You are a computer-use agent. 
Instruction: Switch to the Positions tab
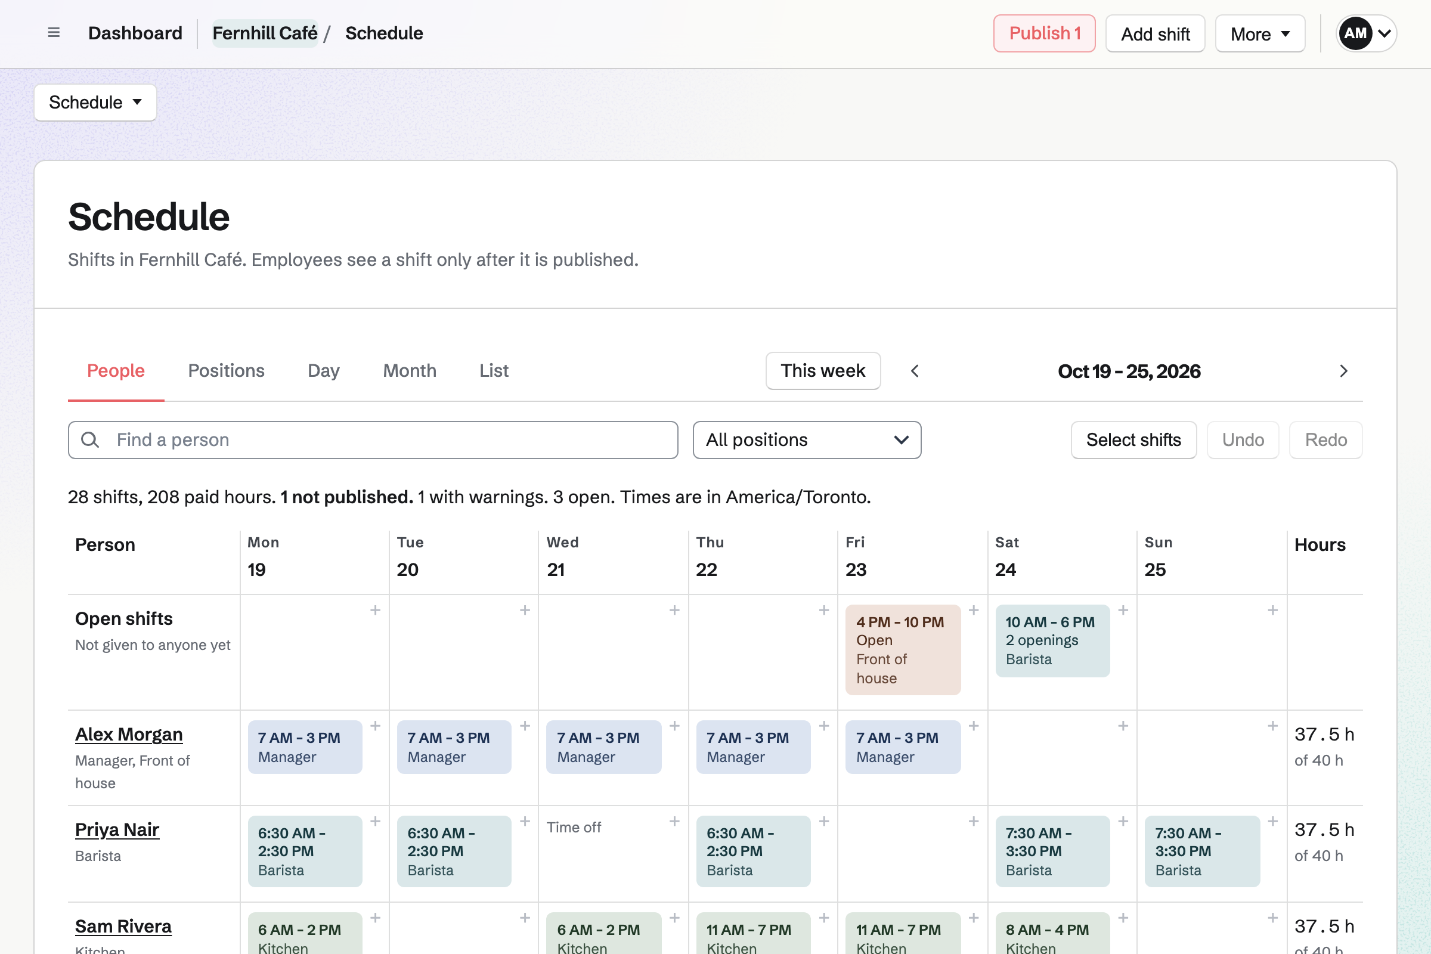click(227, 370)
